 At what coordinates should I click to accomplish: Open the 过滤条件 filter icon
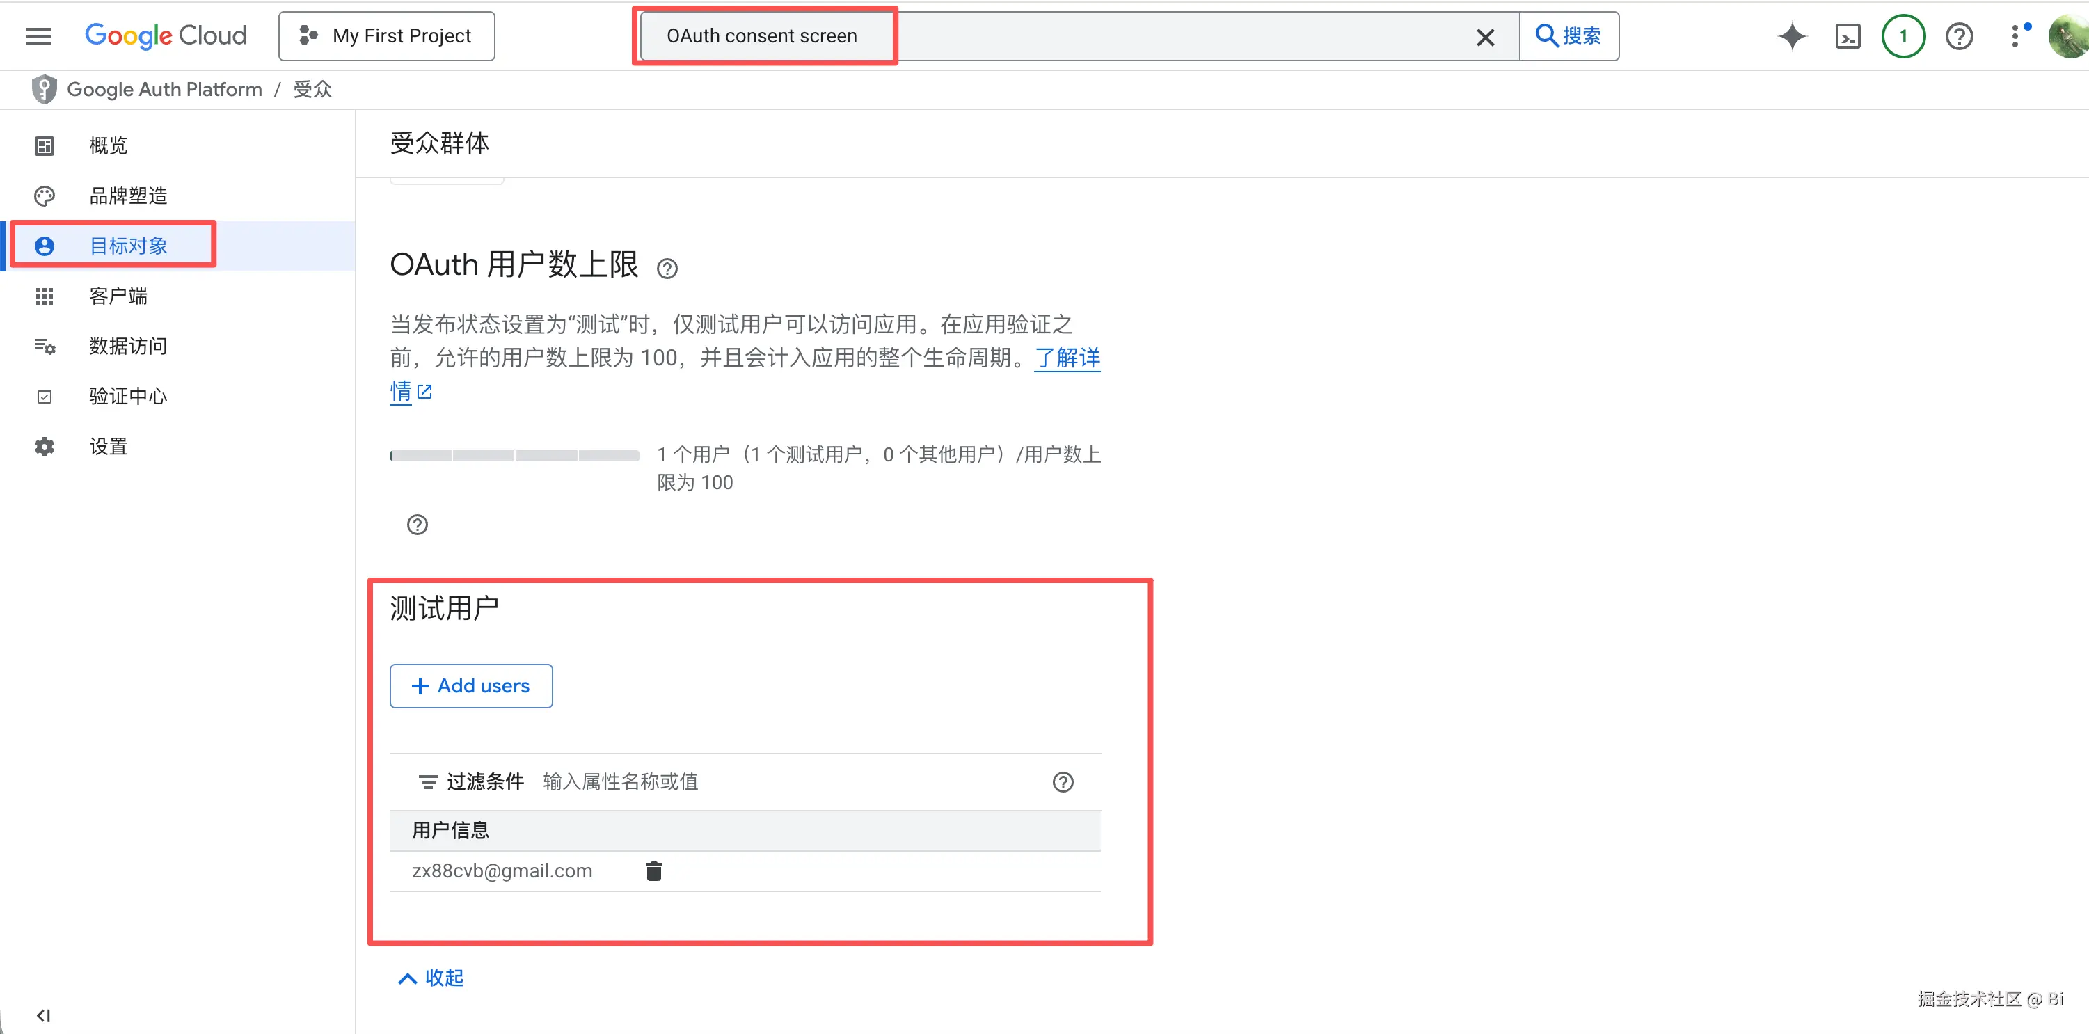(428, 782)
